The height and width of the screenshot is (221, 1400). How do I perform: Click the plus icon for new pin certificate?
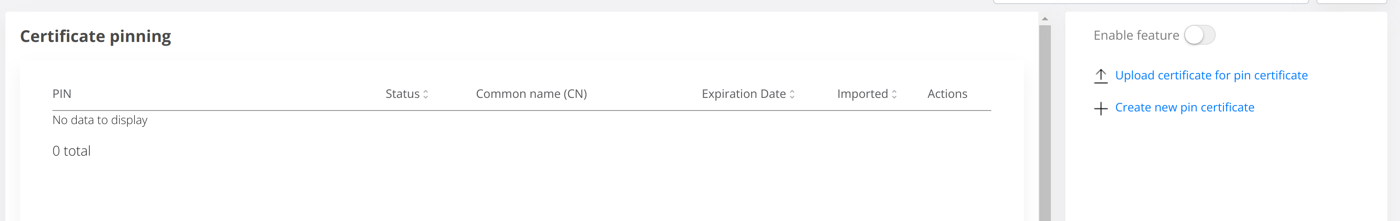click(x=1101, y=108)
